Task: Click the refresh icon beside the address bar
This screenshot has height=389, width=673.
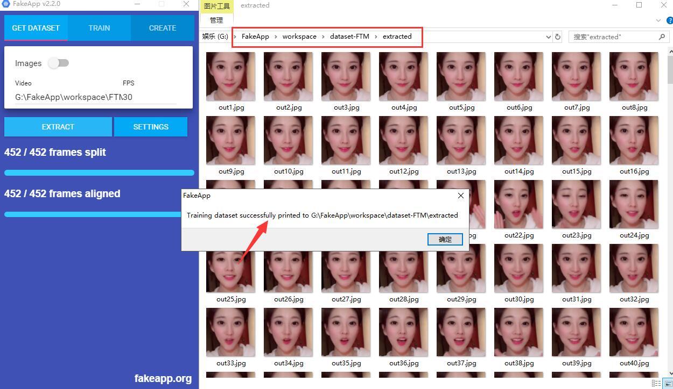Action: tap(558, 37)
